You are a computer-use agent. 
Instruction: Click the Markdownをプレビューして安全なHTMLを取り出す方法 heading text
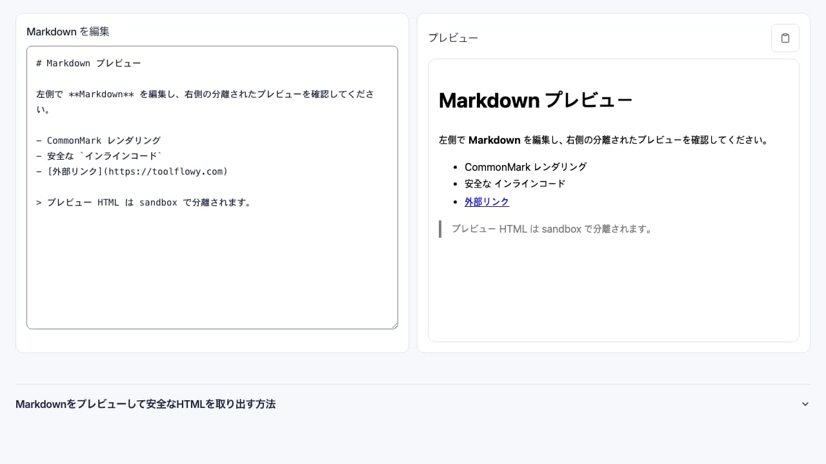coord(145,404)
